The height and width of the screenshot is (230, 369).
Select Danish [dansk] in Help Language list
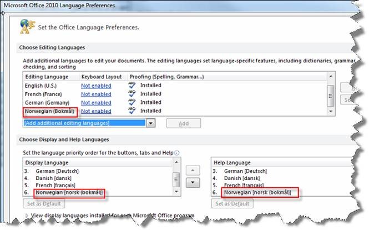(x=242, y=178)
